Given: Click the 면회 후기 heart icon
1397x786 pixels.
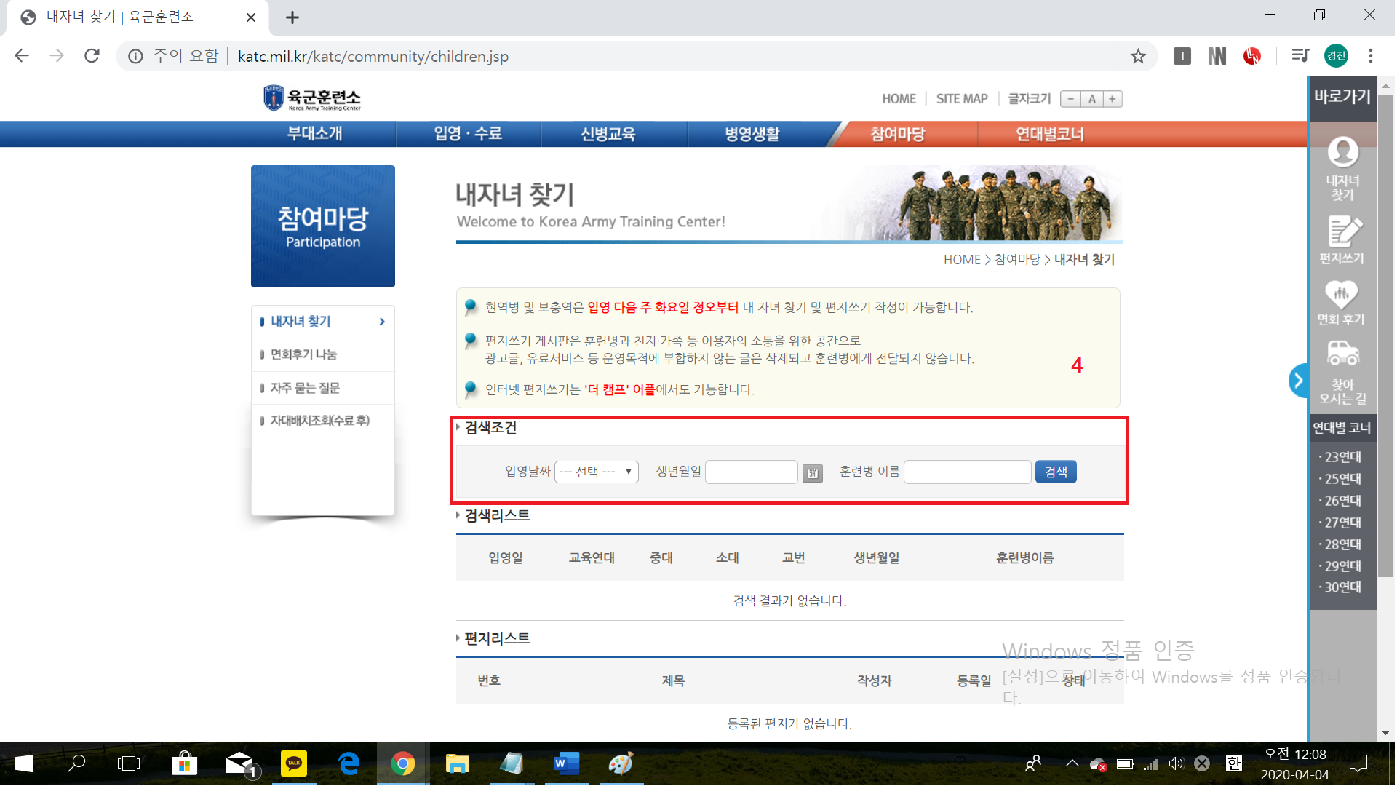Looking at the screenshot, I should click(x=1341, y=295).
